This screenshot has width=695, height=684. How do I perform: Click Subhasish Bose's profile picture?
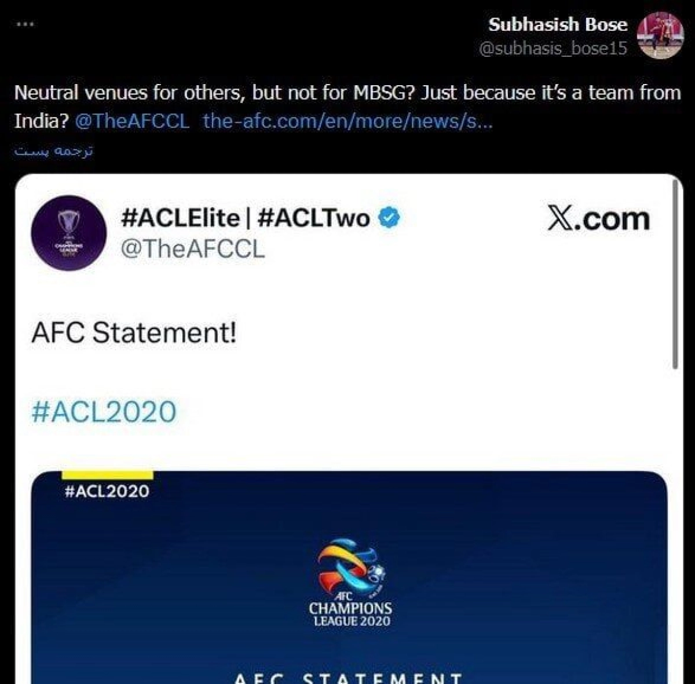(x=660, y=35)
